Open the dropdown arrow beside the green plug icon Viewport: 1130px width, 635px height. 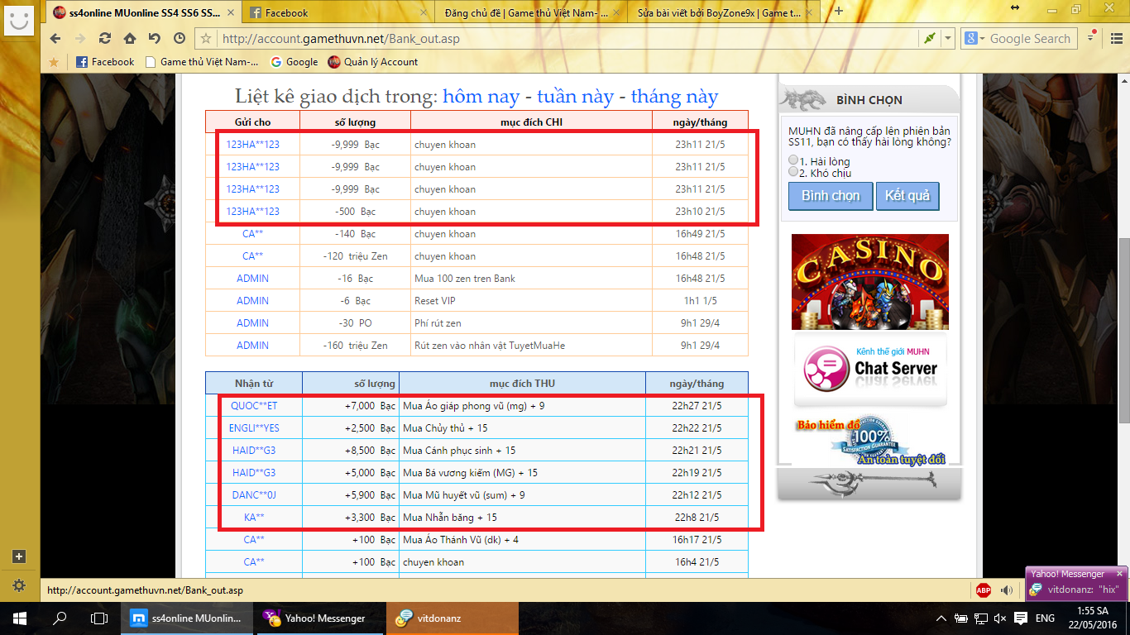point(947,39)
